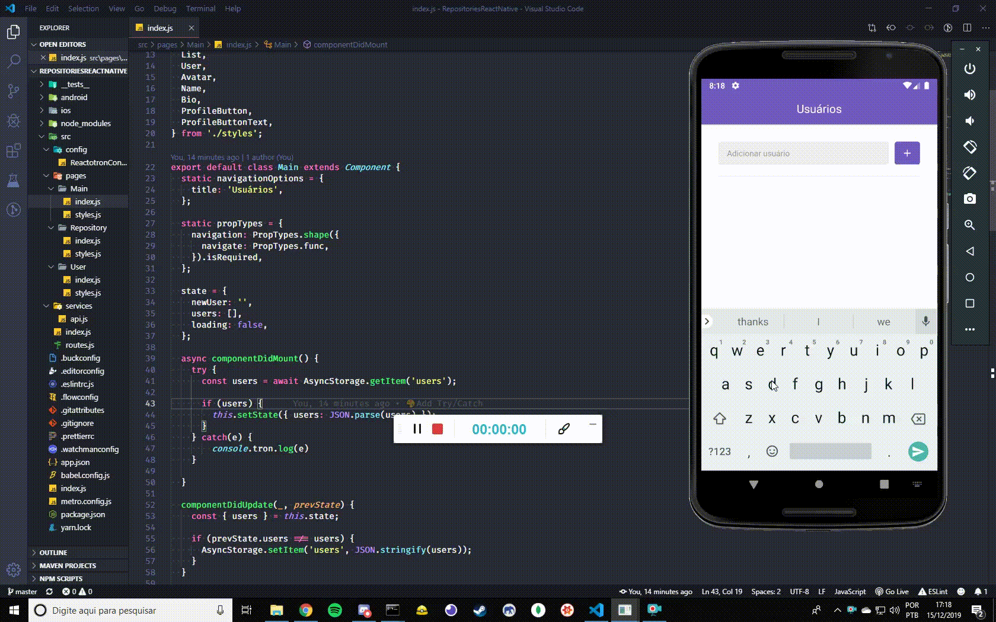Take an emulator screenshot with the camera icon
This screenshot has width=996, height=622.
[970, 199]
